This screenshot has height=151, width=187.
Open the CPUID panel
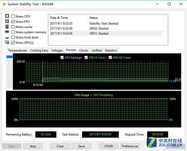click(x=108, y=146)
